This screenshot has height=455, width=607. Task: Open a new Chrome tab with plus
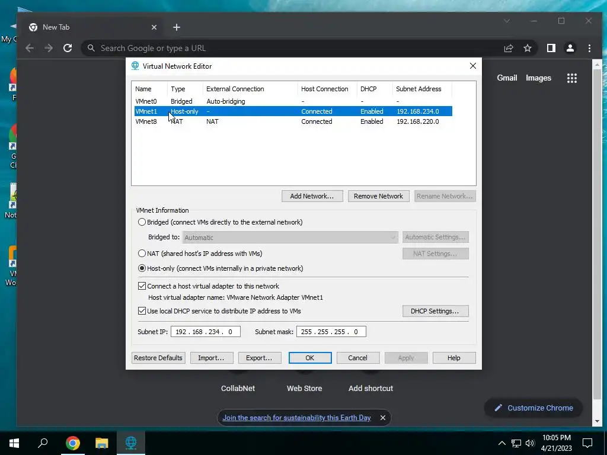point(177,27)
